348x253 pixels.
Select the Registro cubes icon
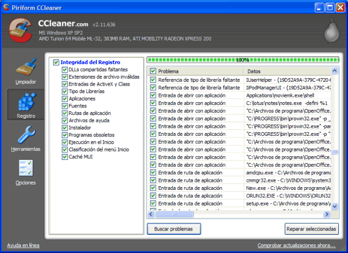[27, 102]
